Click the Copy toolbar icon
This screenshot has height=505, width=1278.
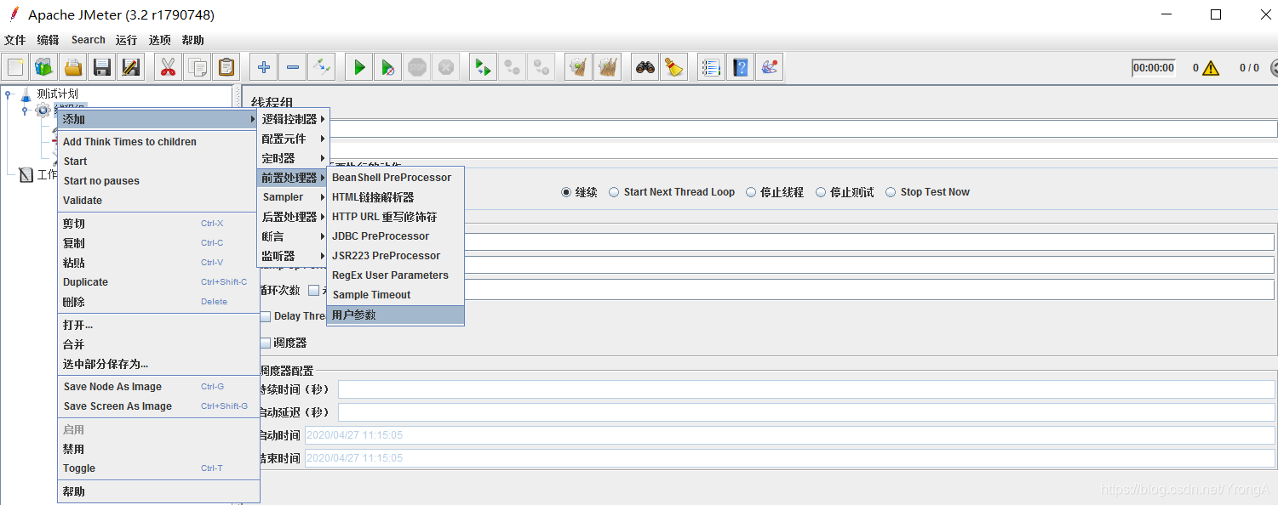pyautogui.click(x=197, y=66)
